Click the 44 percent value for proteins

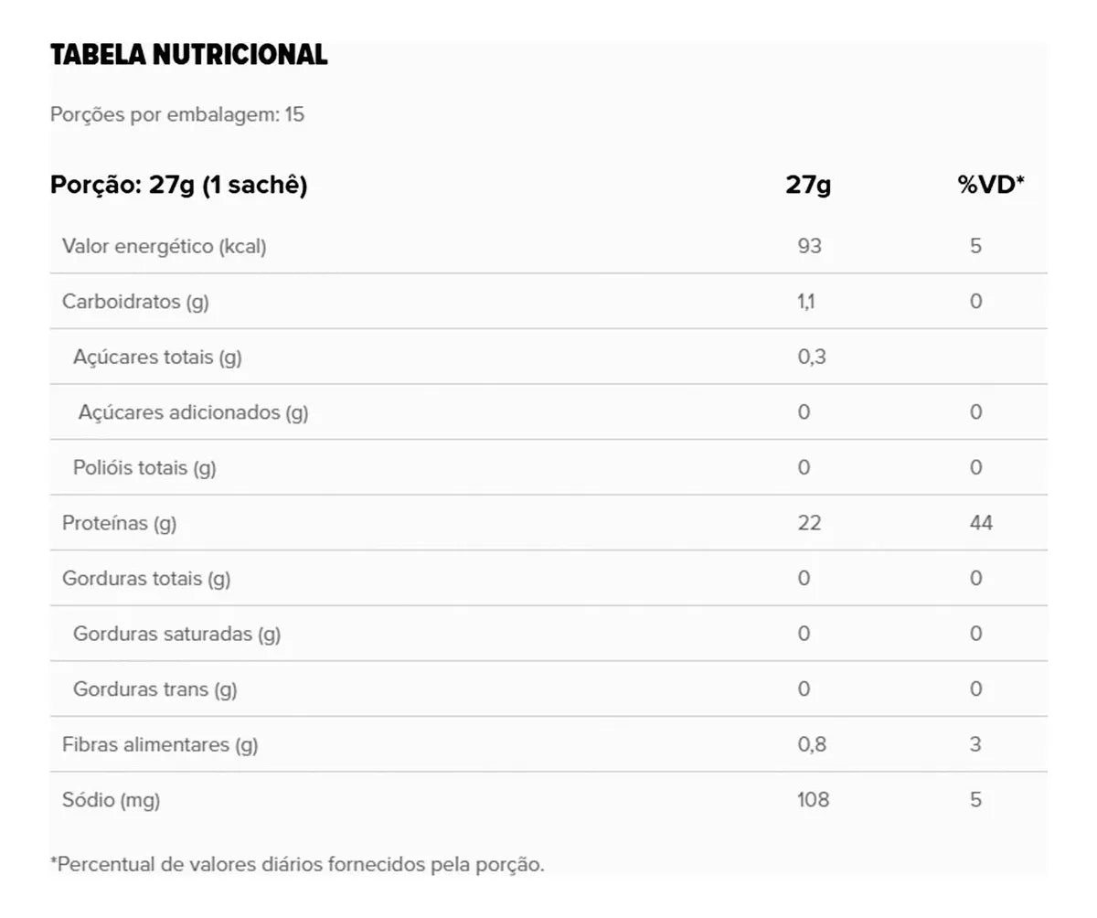pos(981,523)
